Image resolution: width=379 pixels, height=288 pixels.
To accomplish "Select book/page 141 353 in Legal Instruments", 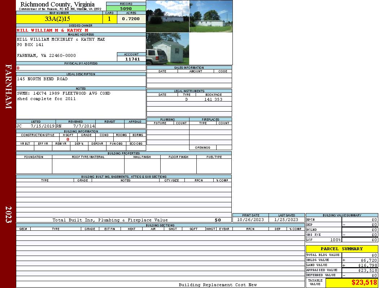I will (213, 99).
